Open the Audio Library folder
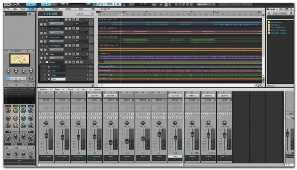The image size is (297, 170). [x=276, y=22]
